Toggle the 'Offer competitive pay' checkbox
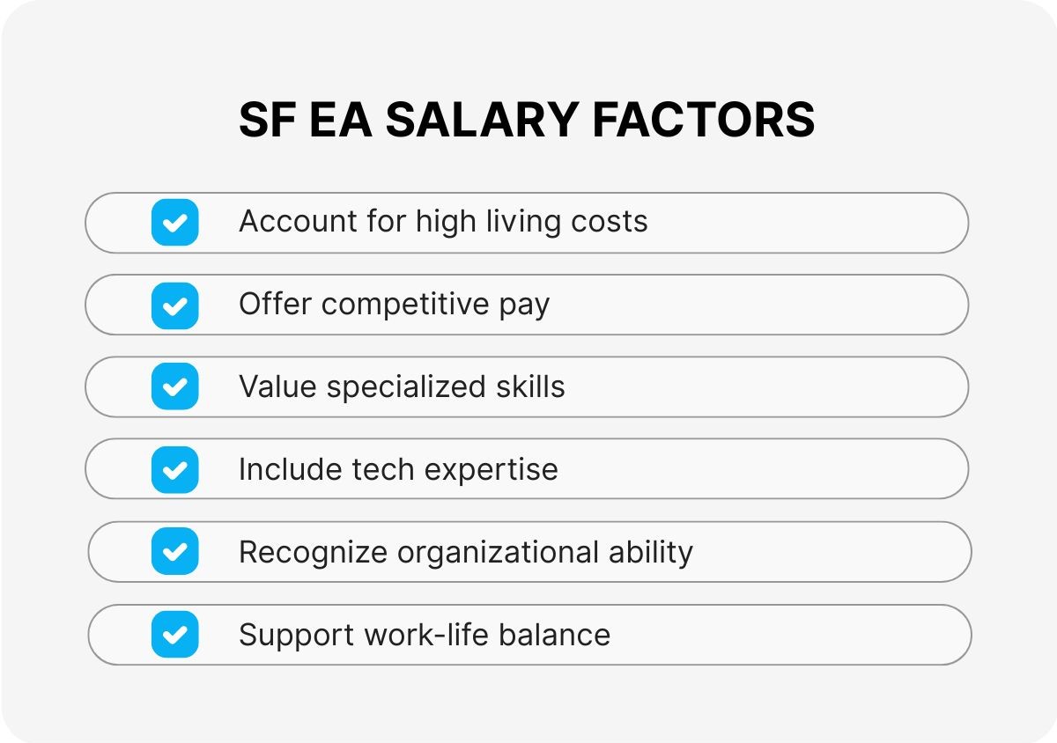Image resolution: width=1057 pixels, height=743 pixels. tap(174, 305)
